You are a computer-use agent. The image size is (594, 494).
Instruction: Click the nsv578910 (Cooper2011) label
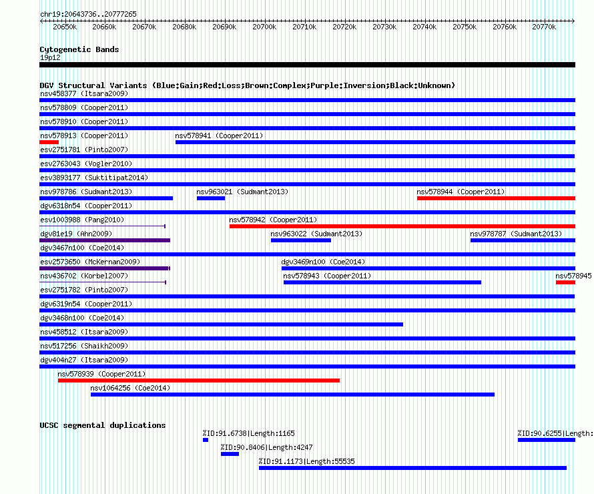click(84, 121)
